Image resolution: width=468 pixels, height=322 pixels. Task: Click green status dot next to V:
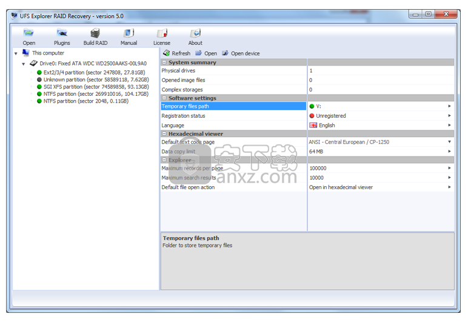(312, 106)
